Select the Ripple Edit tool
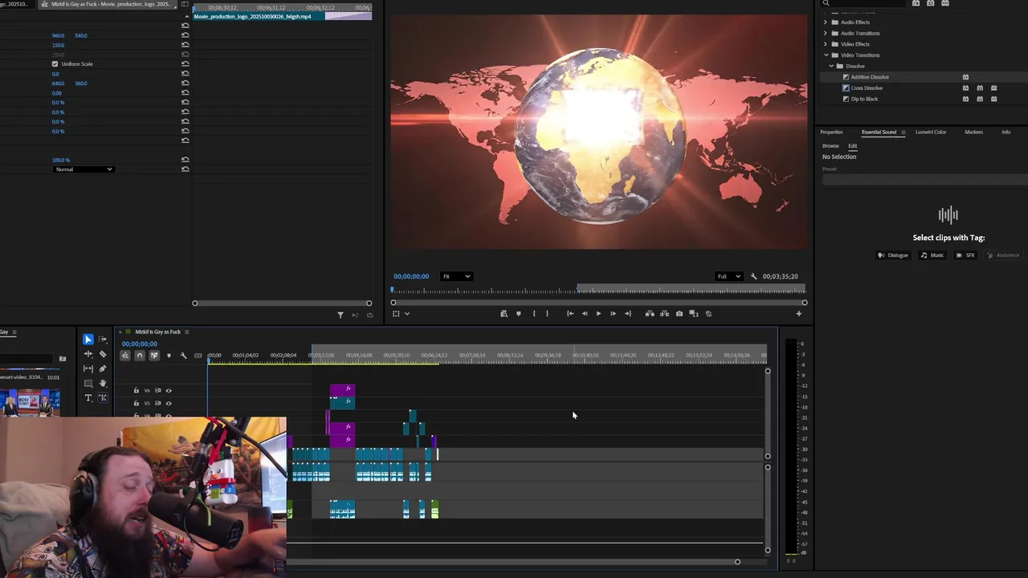Screen dimensions: 1028x578 (x=88, y=354)
